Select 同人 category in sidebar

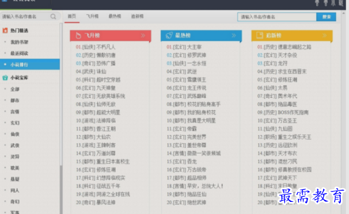coord(15,190)
